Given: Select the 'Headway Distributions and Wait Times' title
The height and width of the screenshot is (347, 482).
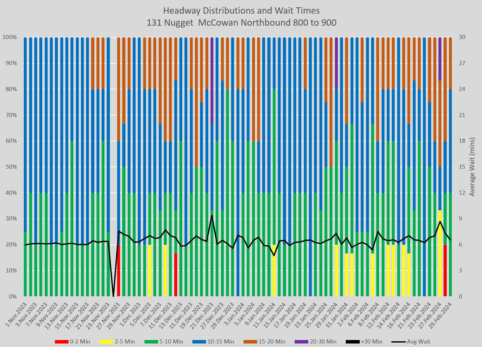Looking at the screenshot, I should 241,11.
